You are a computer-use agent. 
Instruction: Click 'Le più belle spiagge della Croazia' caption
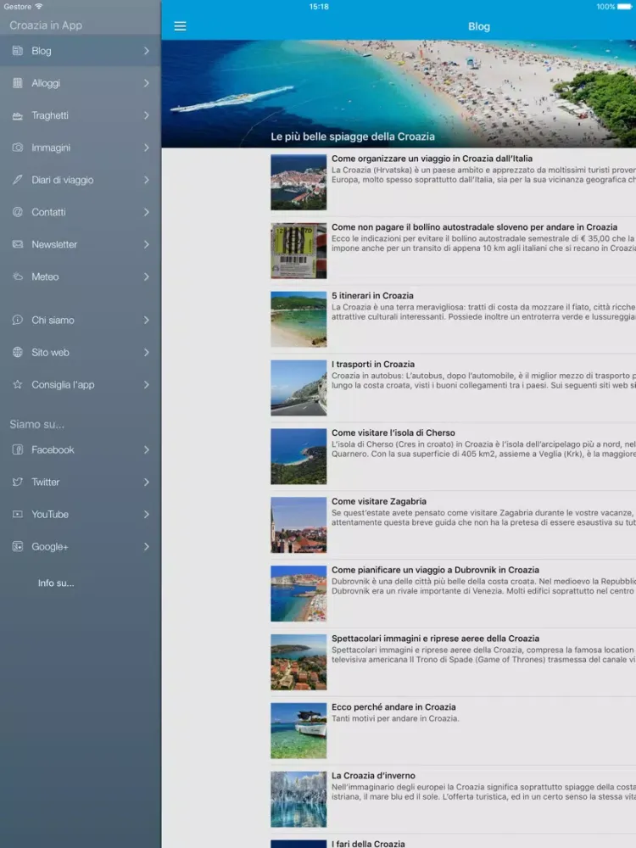pos(353,137)
